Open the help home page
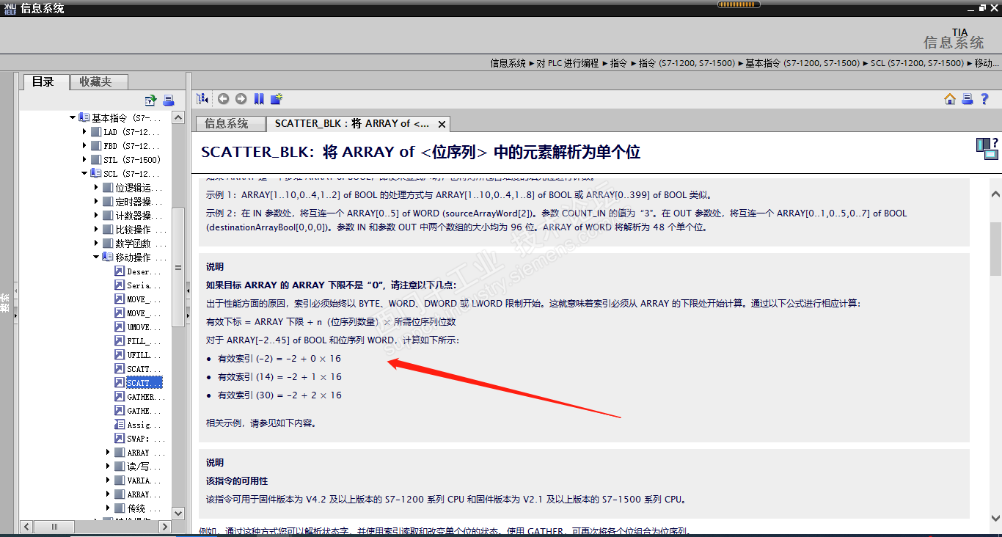 [950, 99]
